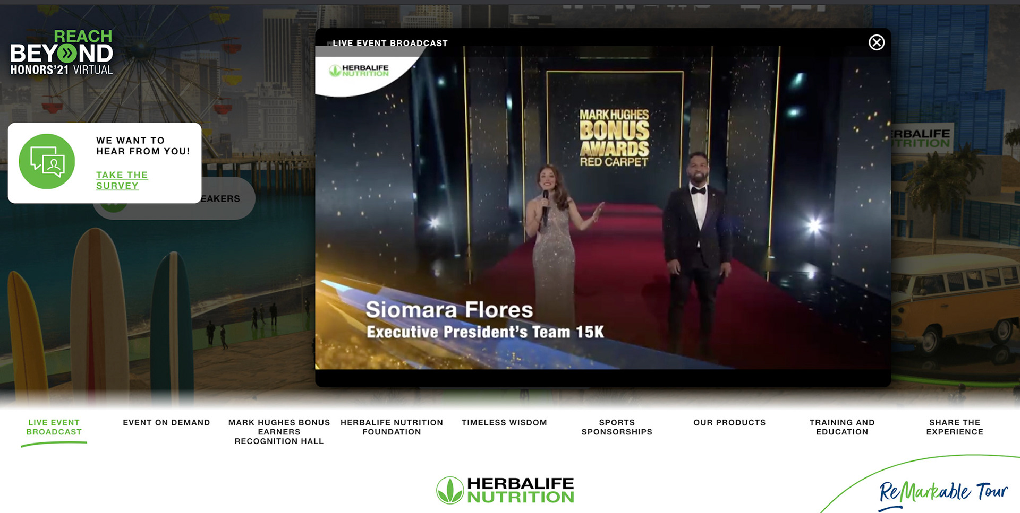Open the Take the Survey link
1020x513 pixels.
coord(122,180)
